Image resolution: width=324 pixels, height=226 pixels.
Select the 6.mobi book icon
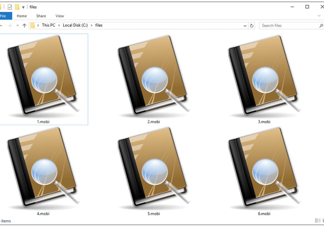pyautogui.click(x=264, y=168)
